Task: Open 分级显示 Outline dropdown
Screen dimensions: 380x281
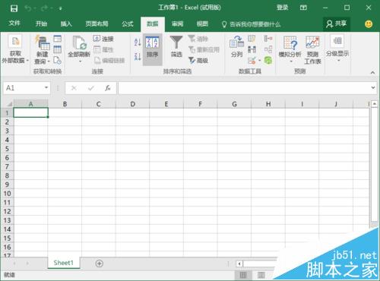Action: (x=337, y=49)
